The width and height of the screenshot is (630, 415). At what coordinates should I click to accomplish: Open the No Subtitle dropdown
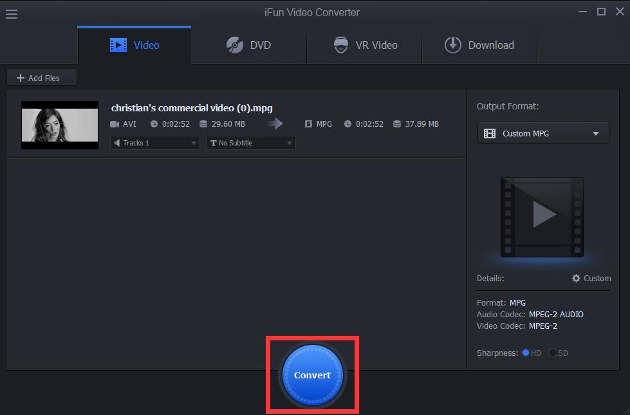[x=251, y=143]
